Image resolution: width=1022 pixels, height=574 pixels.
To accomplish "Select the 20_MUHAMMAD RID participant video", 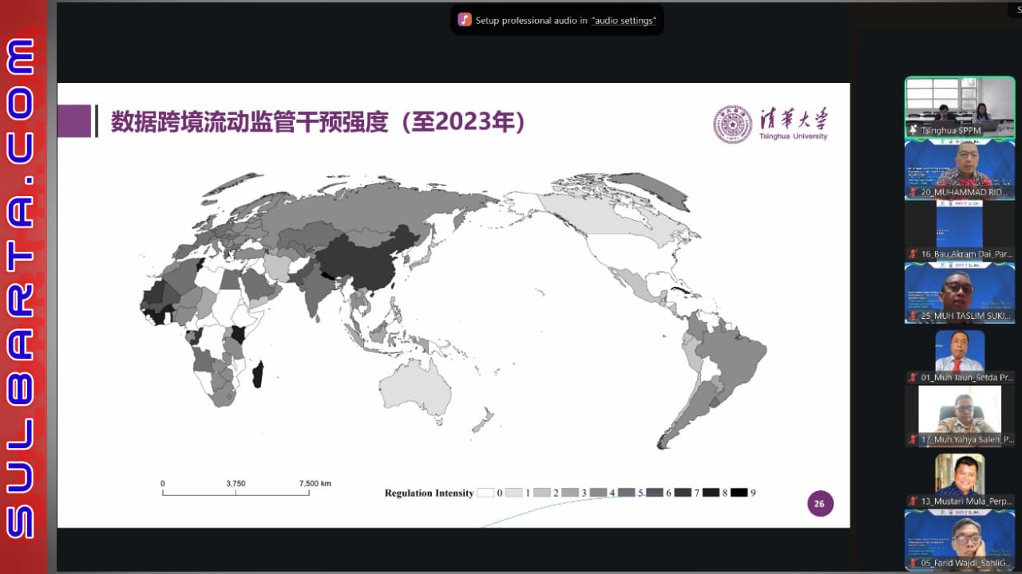I will click(x=959, y=167).
